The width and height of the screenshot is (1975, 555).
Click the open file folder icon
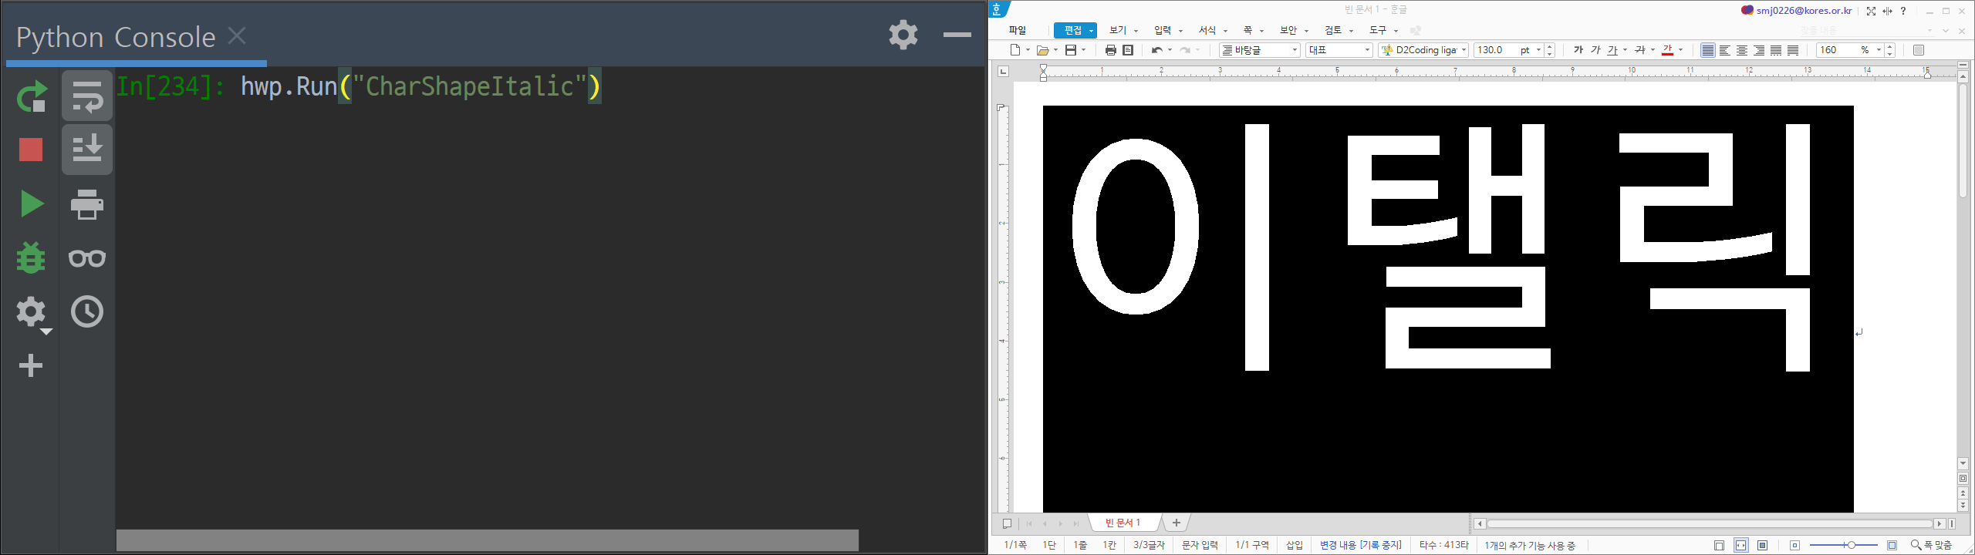[x=1042, y=50]
